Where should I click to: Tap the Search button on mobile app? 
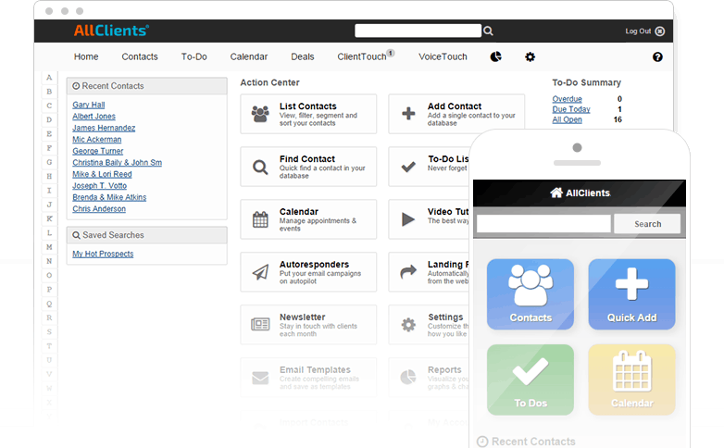pyautogui.click(x=647, y=224)
